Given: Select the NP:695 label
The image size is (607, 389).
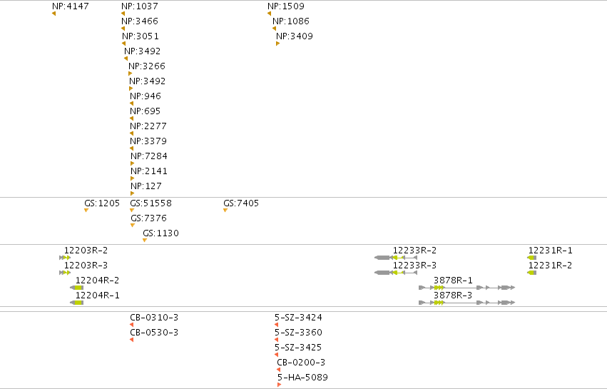Looking at the screenshot, I should pos(146,111).
